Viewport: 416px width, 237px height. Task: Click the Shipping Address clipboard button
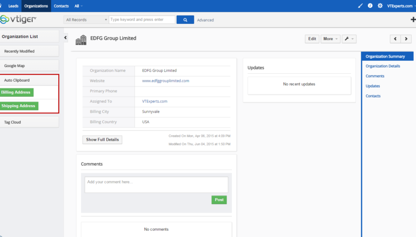(x=19, y=106)
